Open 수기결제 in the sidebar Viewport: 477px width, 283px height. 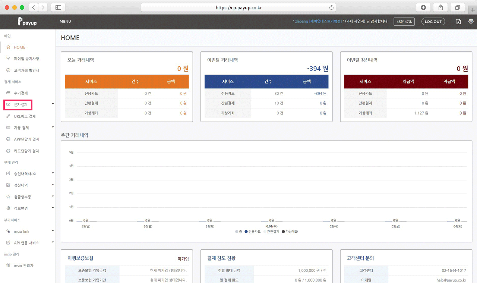tap(21, 93)
